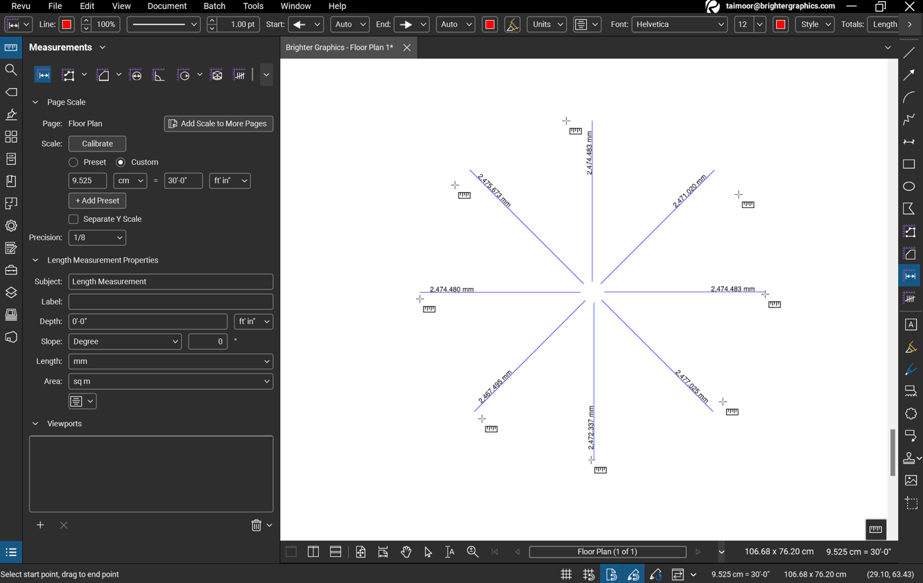The height and width of the screenshot is (583, 923).
Task: Open the Helvetica font dropdown
Action: click(679, 24)
